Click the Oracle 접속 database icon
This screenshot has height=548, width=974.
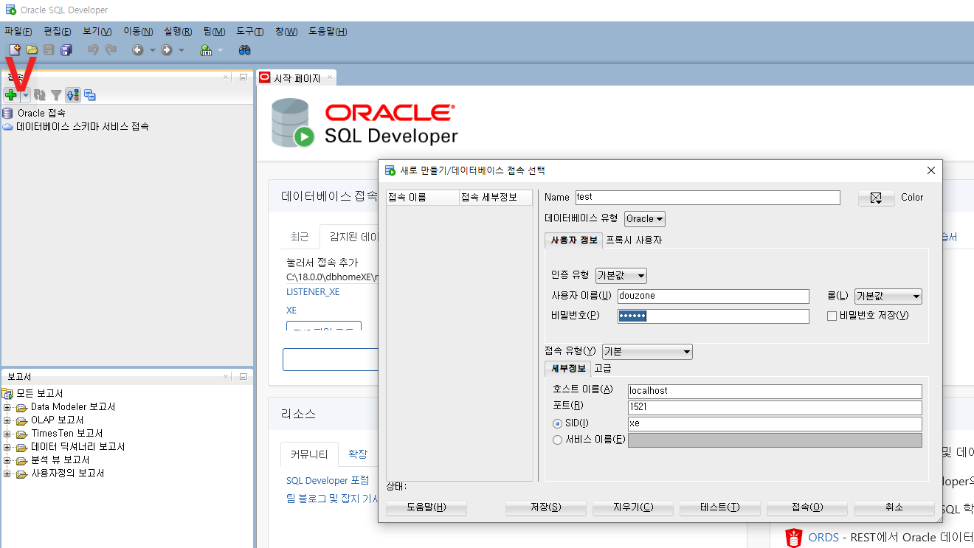coord(7,113)
